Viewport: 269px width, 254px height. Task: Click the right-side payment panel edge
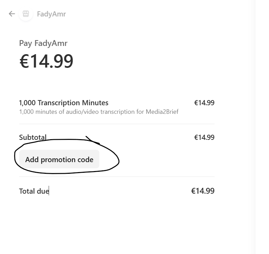click(x=256, y=127)
